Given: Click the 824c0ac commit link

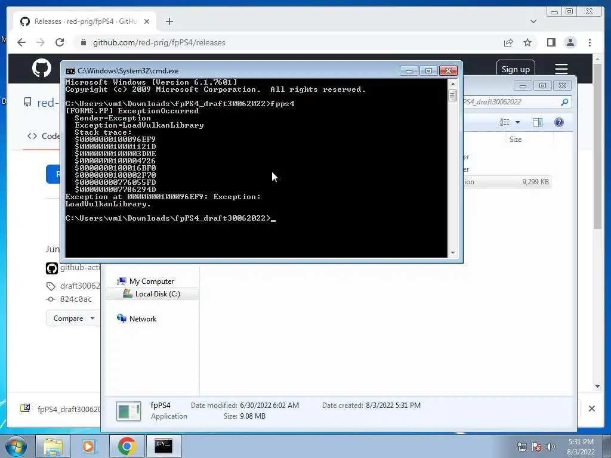Looking at the screenshot, I should [x=76, y=299].
